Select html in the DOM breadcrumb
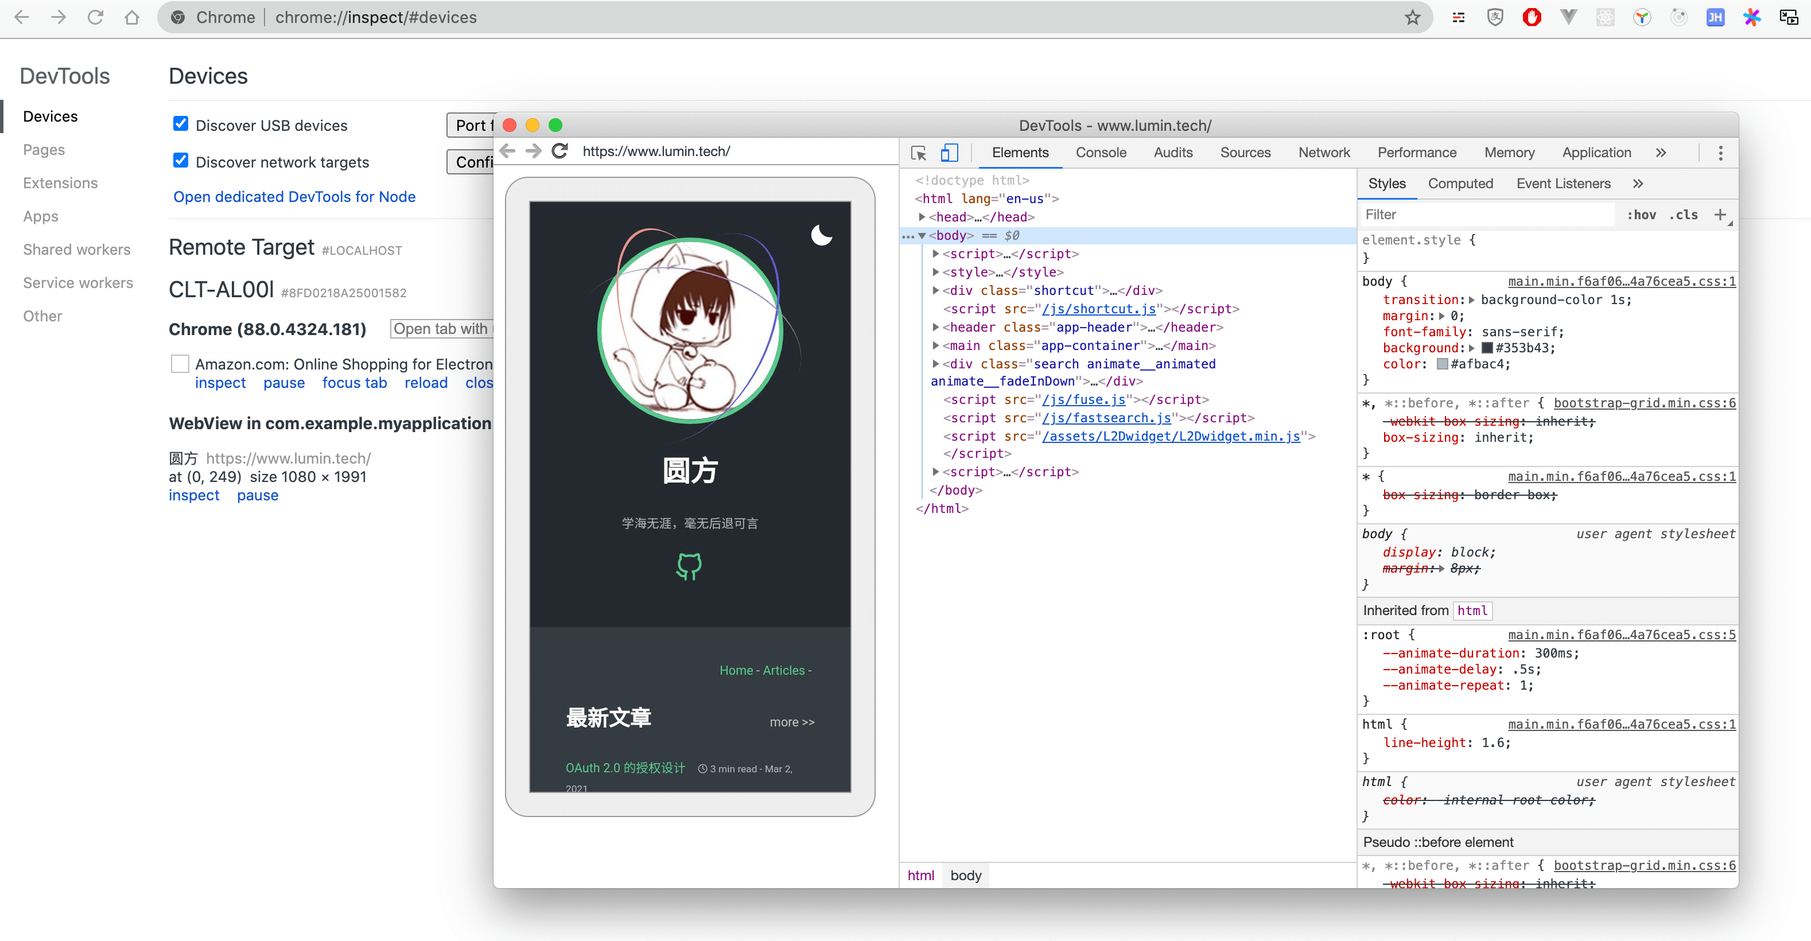Viewport: 1811px width, 941px height. tap(920, 875)
